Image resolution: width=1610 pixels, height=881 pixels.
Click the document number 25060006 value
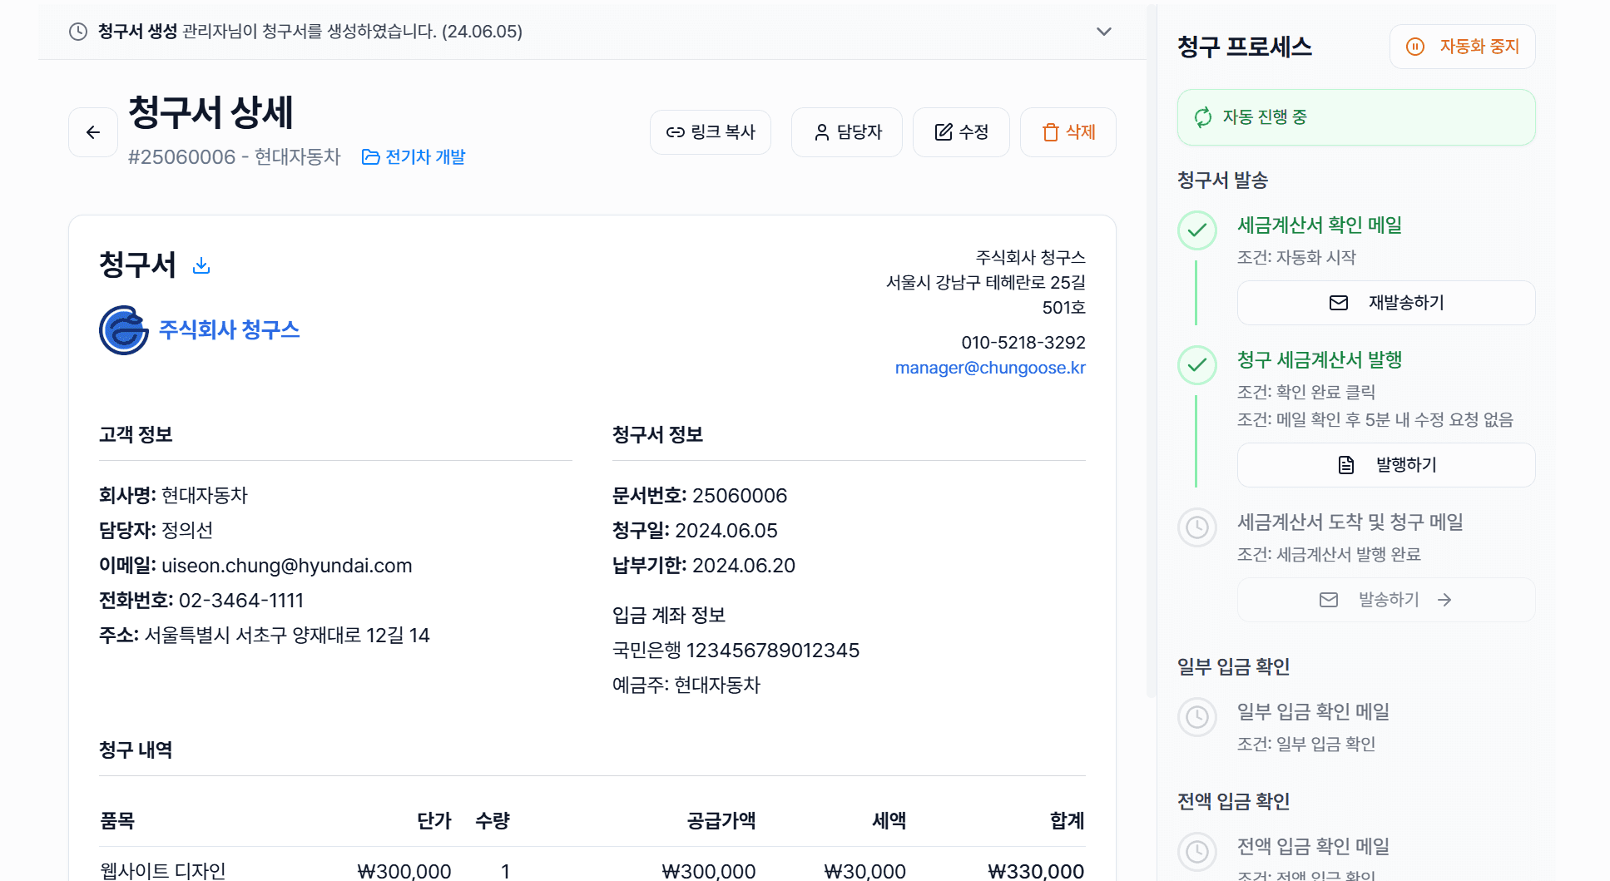pyautogui.click(x=740, y=496)
